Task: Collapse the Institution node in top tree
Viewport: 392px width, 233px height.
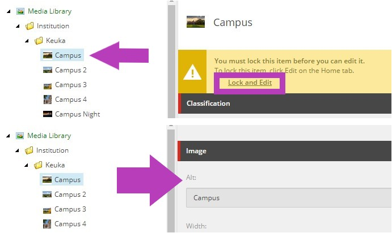Action: coord(18,26)
